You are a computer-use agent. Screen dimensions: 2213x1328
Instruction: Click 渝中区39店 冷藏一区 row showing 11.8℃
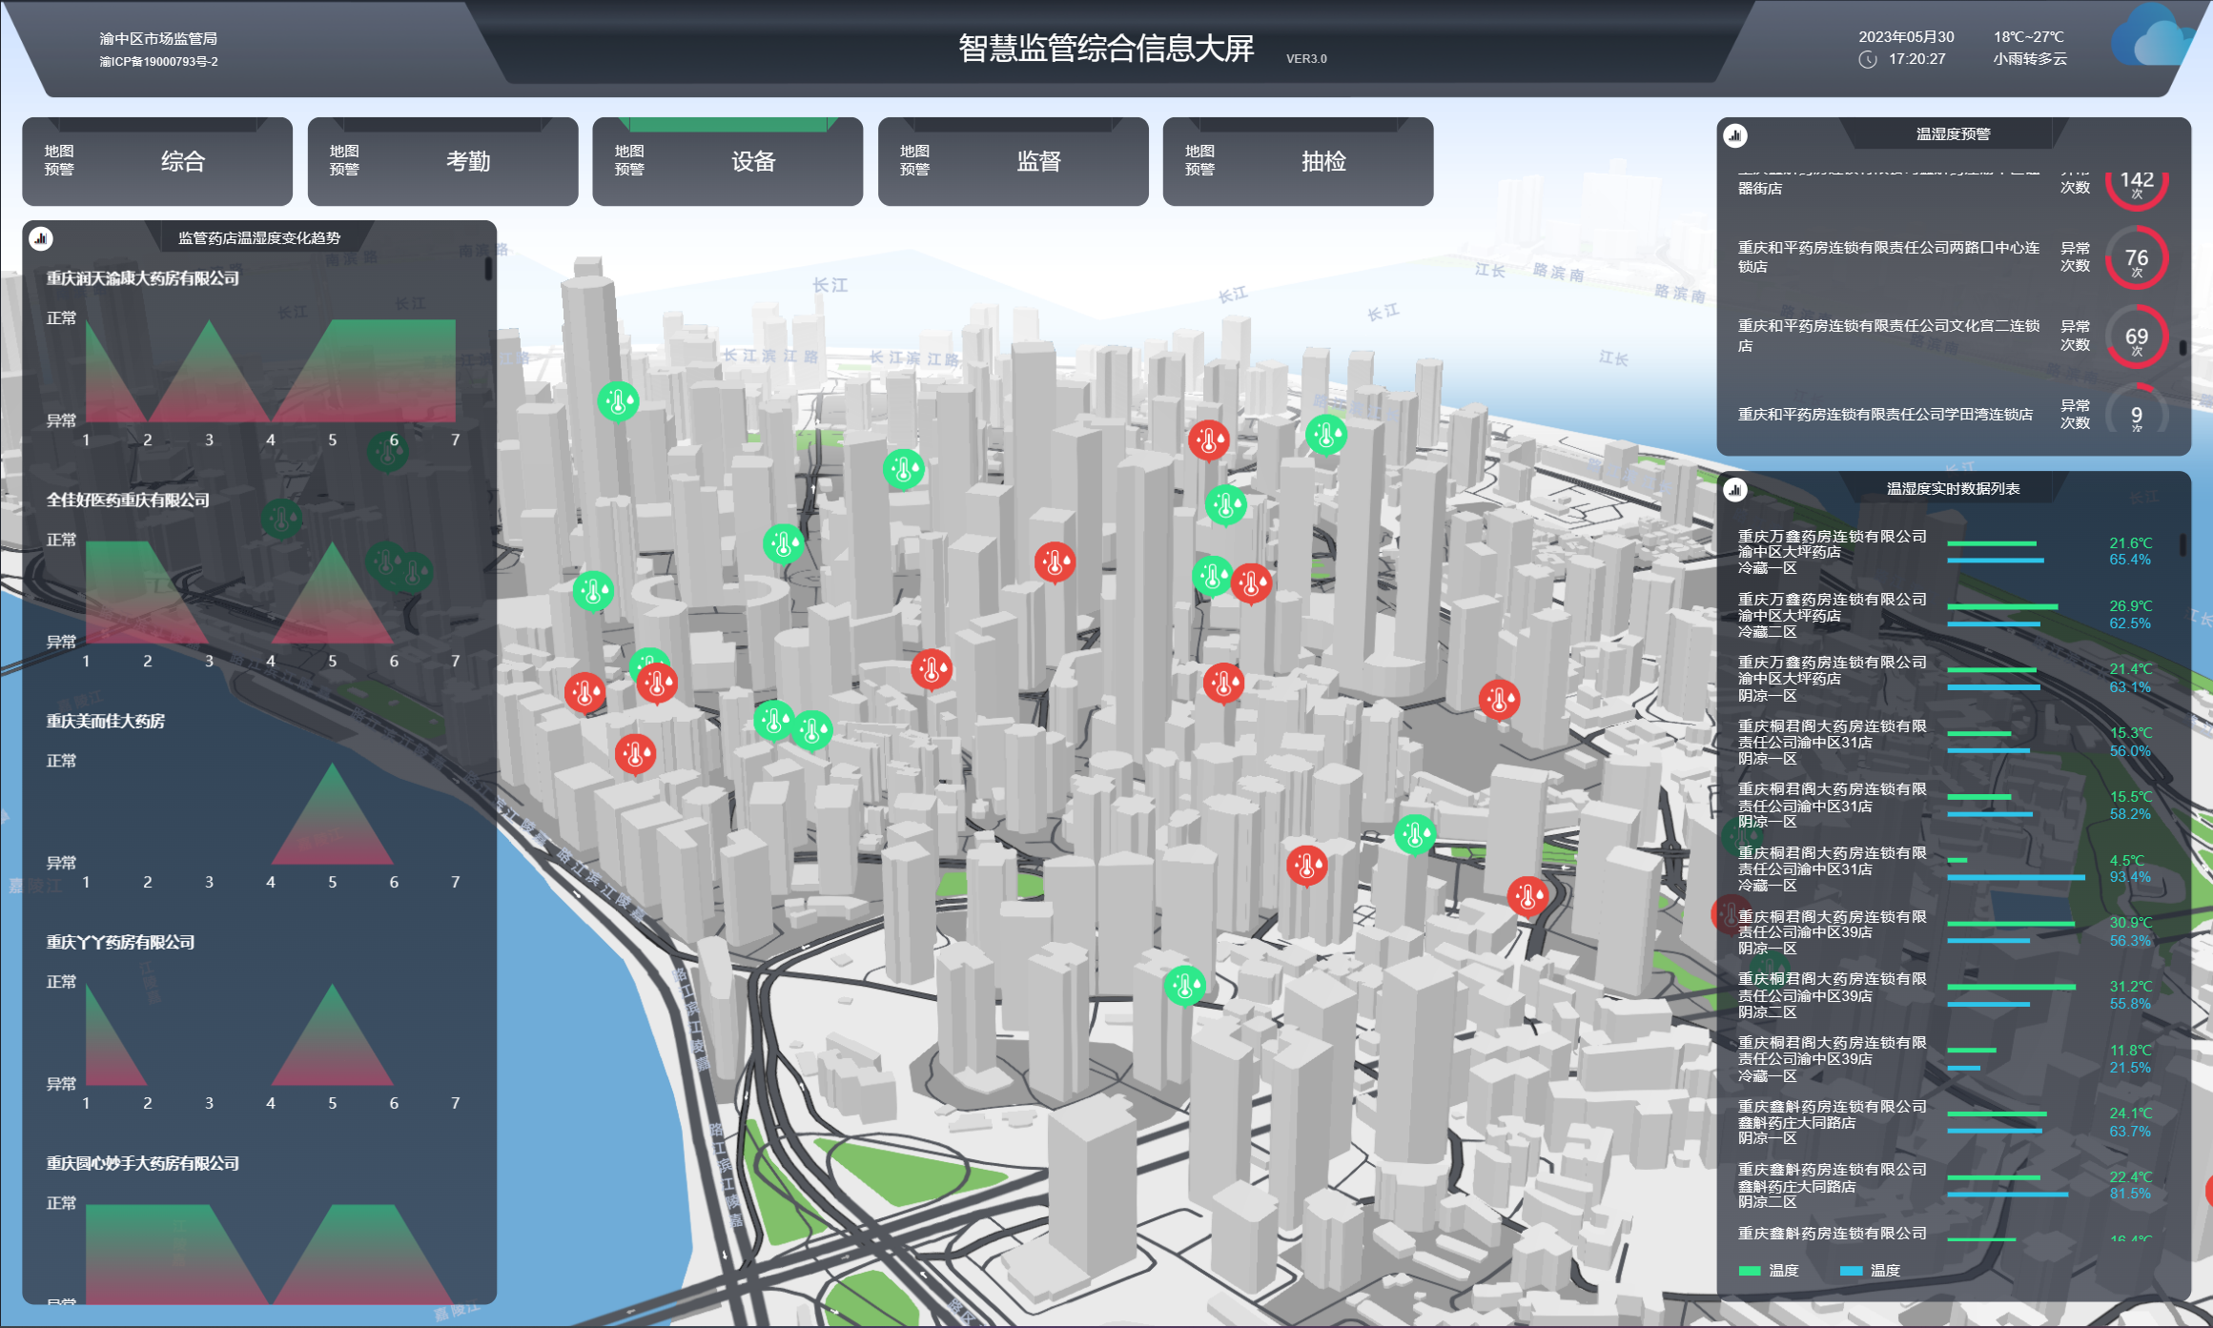point(1945,1058)
